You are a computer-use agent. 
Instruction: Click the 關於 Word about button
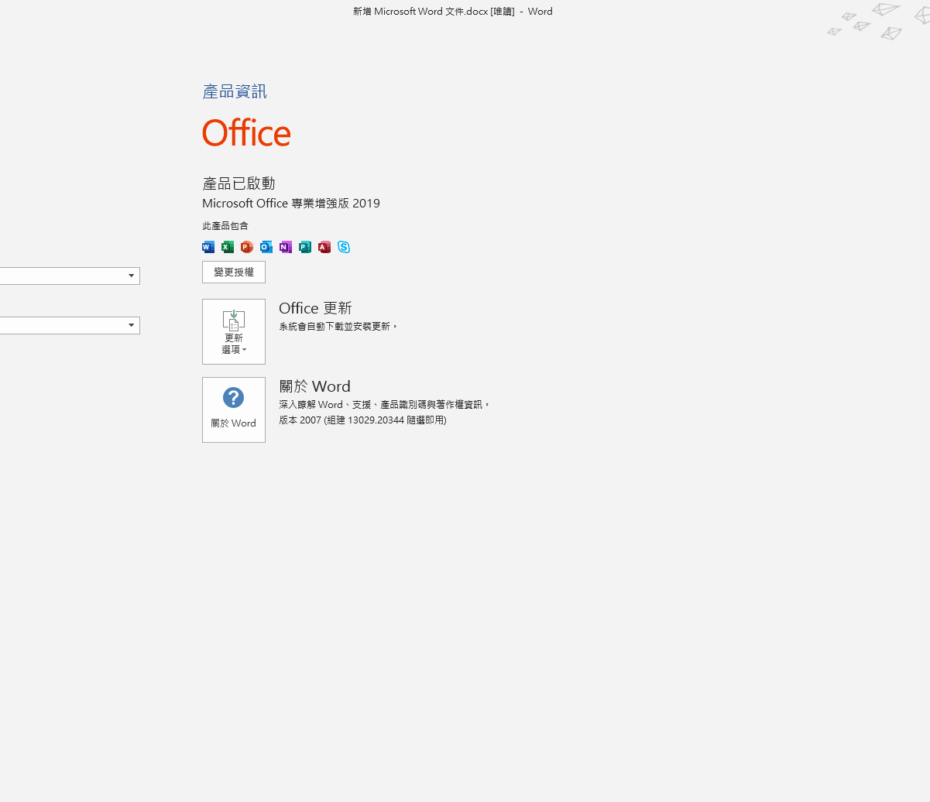coord(234,410)
